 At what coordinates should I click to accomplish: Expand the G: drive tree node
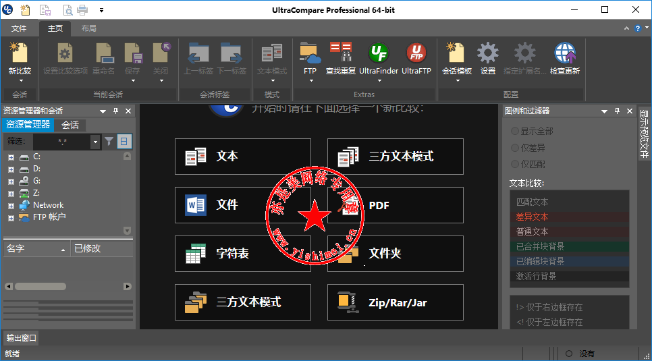(x=11, y=182)
